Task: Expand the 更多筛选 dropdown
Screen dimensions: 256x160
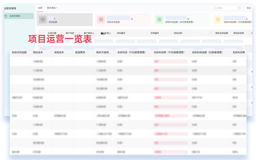Action: 52,8
